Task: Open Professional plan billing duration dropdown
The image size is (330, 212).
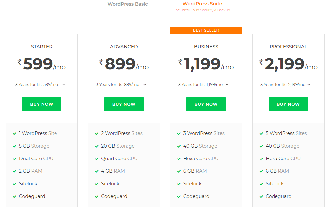Action: (309, 84)
